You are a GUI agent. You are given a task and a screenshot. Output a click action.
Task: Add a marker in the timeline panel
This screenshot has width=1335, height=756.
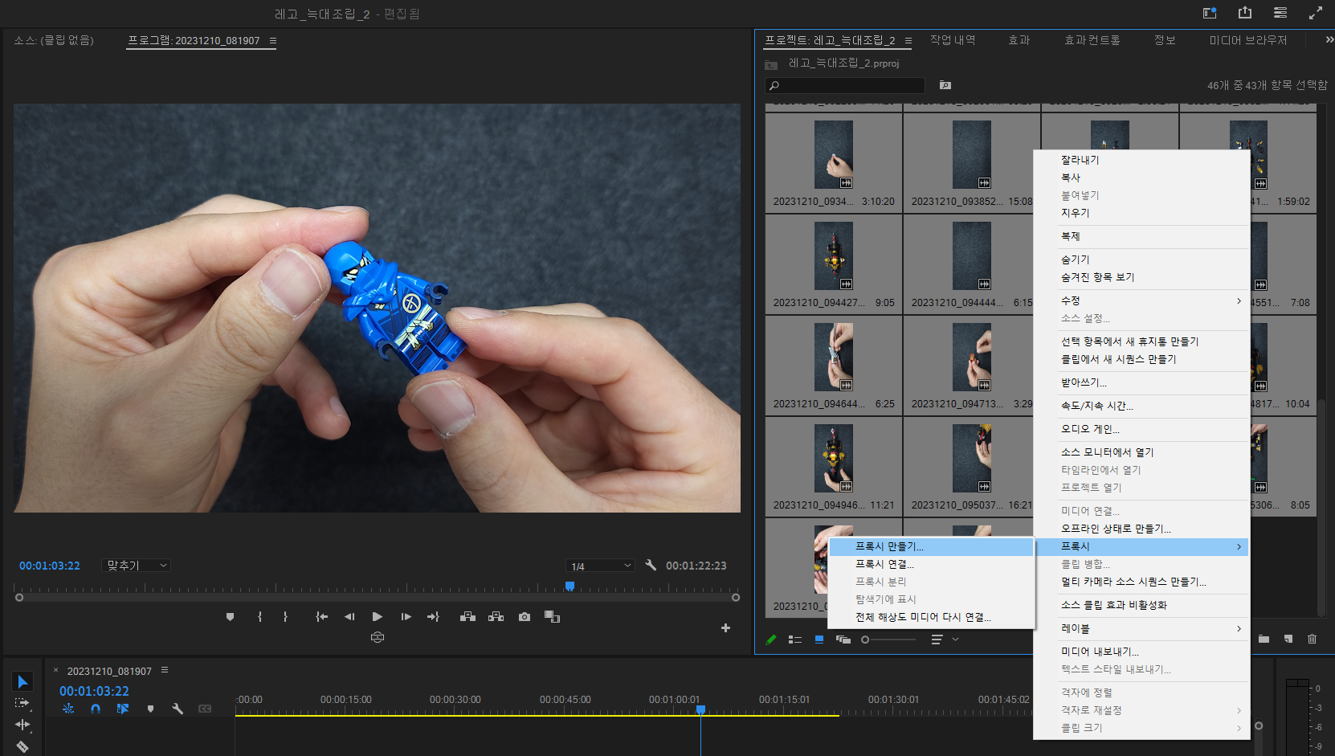pos(150,709)
